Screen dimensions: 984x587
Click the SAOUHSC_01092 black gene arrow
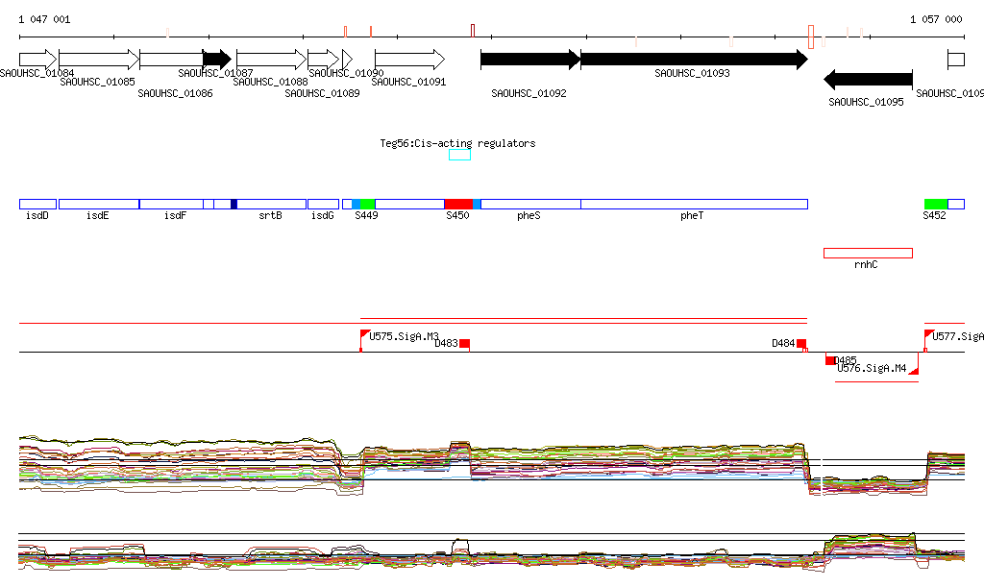coord(529,60)
